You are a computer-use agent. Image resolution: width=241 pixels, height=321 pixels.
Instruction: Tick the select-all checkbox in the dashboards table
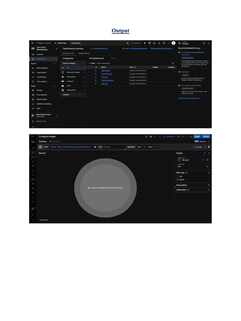pyautogui.click(x=90, y=67)
